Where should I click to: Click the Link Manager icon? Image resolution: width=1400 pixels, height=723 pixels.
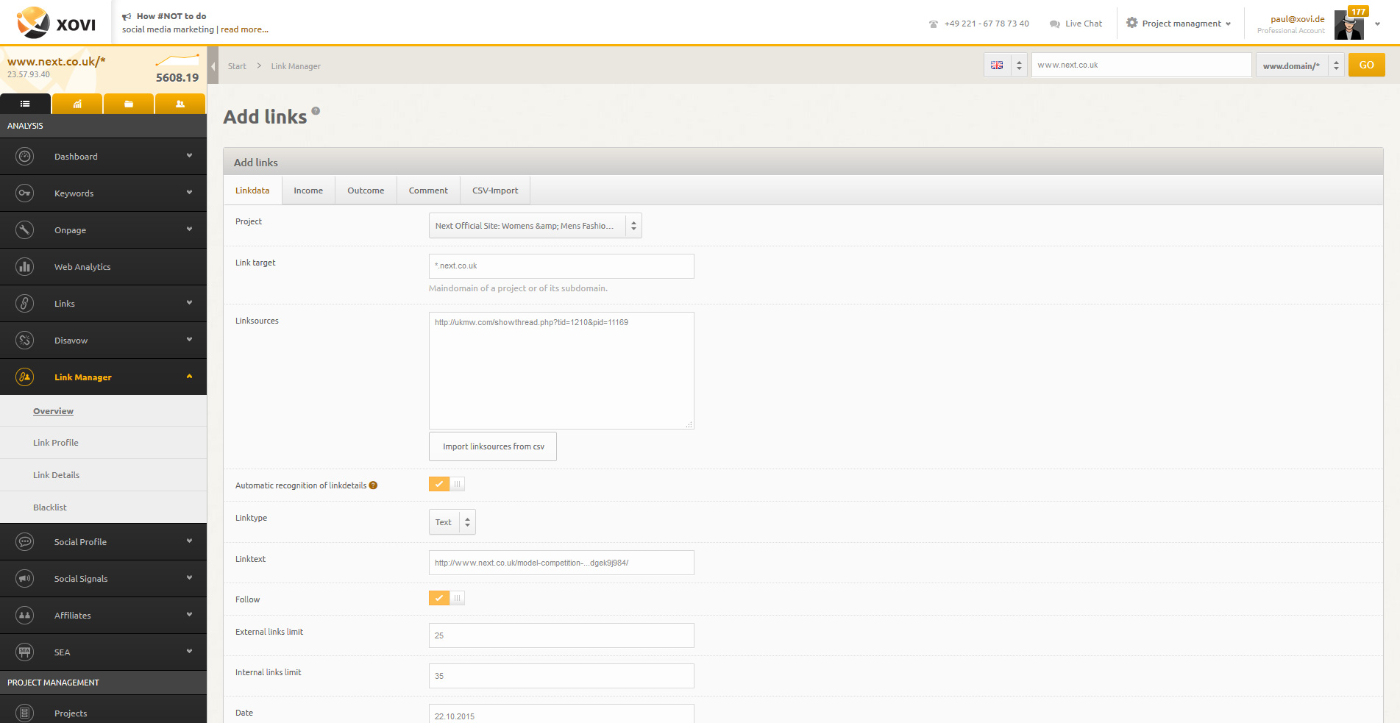click(x=25, y=377)
